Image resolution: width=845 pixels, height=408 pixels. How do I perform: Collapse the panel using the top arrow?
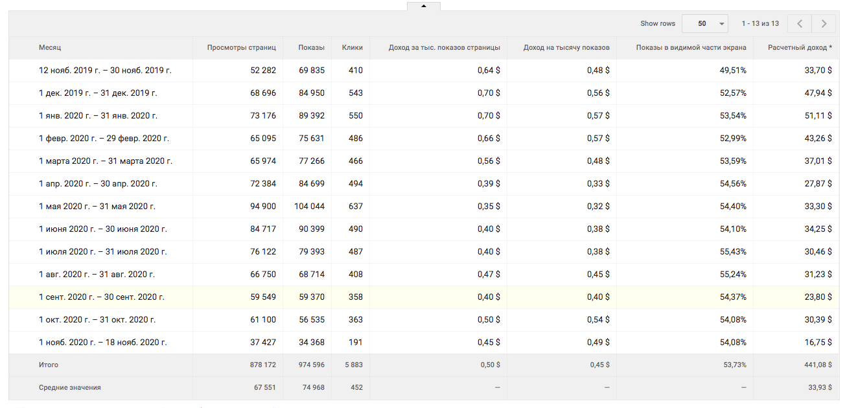coord(423,6)
